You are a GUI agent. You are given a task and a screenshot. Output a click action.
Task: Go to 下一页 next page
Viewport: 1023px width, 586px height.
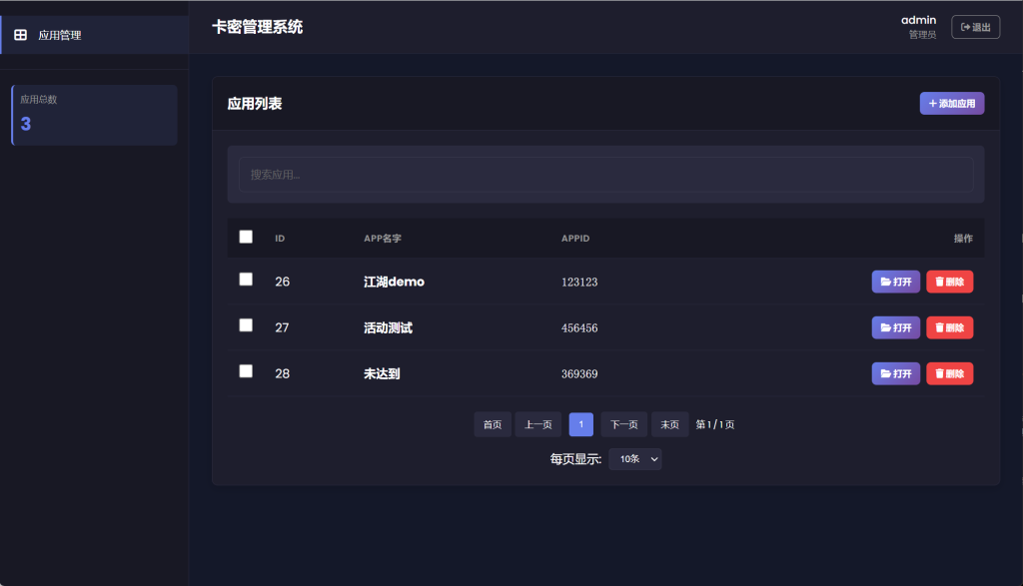point(623,424)
